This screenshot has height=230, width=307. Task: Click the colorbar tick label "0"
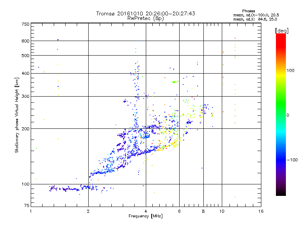[x=288, y=115]
